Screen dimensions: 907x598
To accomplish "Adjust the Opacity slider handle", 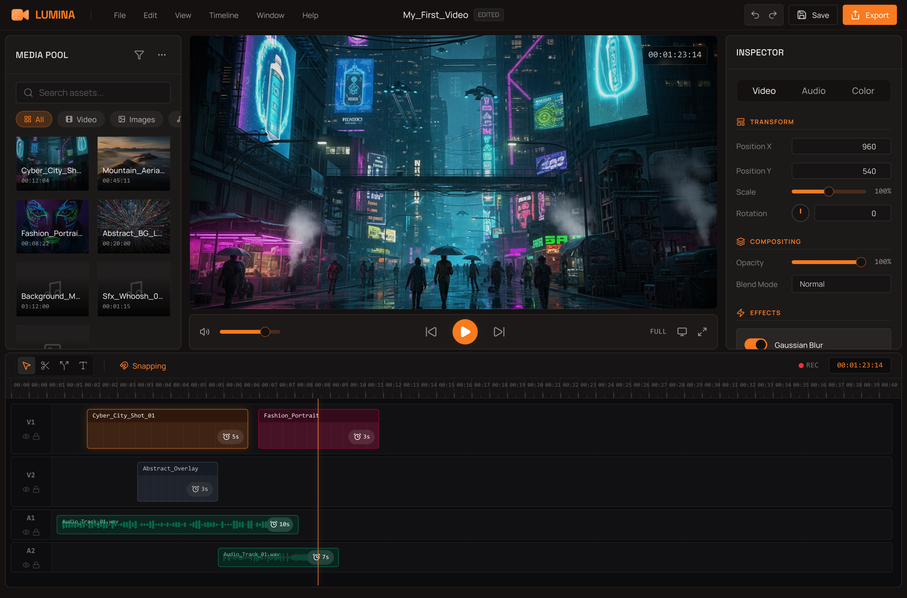I will (860, 262).
